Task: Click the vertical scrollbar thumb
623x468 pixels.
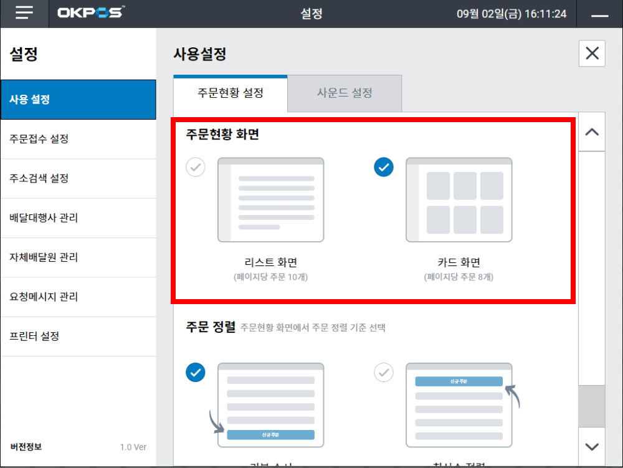Action: coord(591,406)
